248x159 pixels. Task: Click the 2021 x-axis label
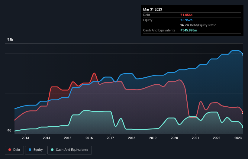pyautogui.click(x=195, y=138)
